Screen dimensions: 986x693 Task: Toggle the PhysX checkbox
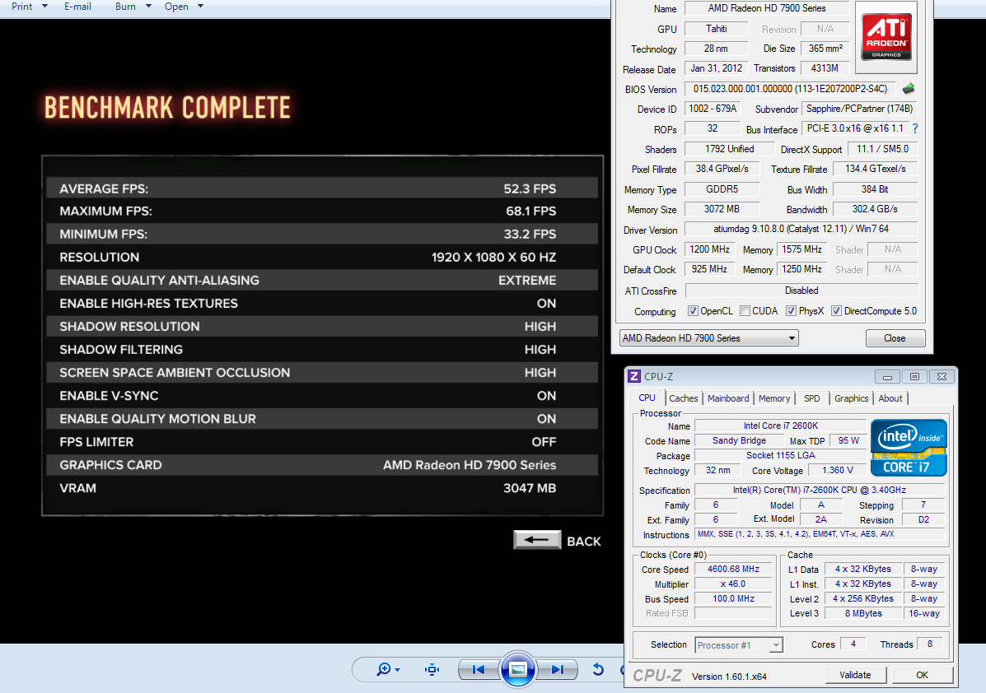[x=791, y=311]
